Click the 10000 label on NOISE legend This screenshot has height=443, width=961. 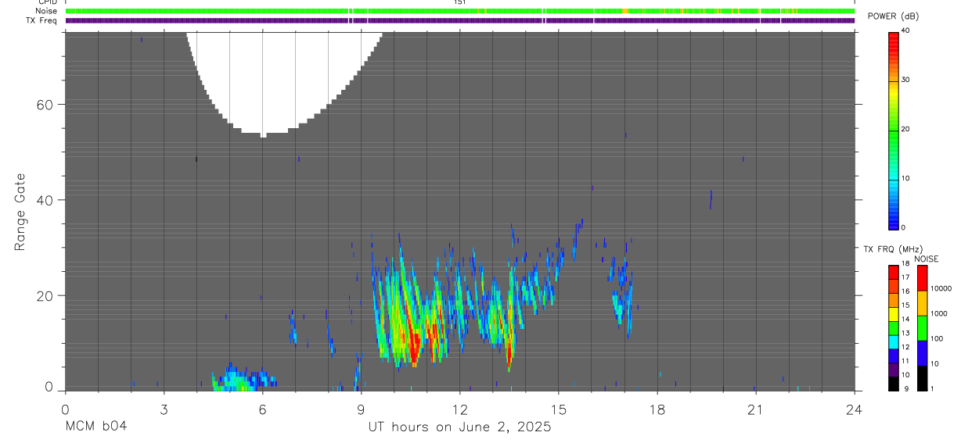941,288
